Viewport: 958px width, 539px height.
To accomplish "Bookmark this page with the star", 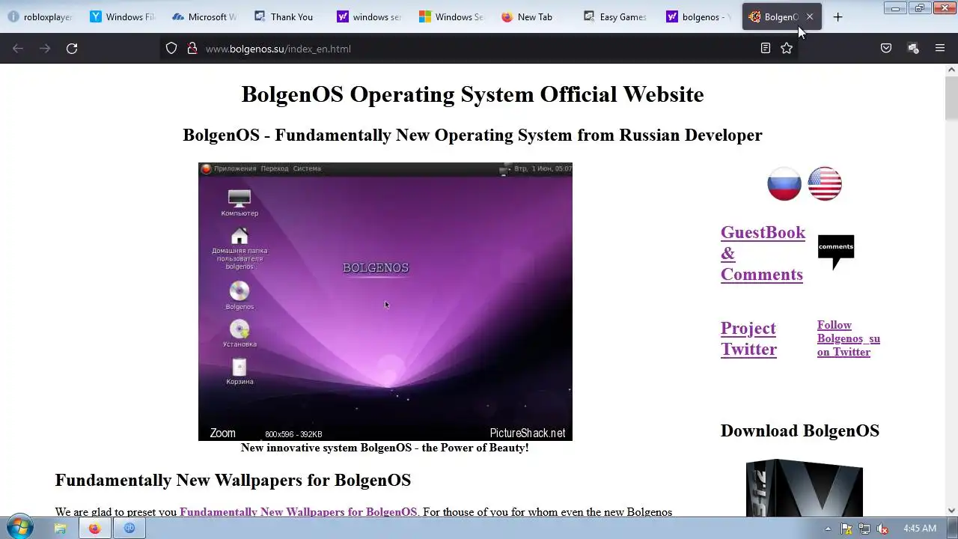I will (787, 49).
